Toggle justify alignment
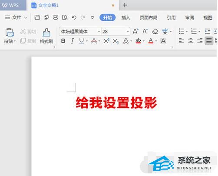This screenshot has height=176, width=218. pyautogui.click(x=209, y=41)
